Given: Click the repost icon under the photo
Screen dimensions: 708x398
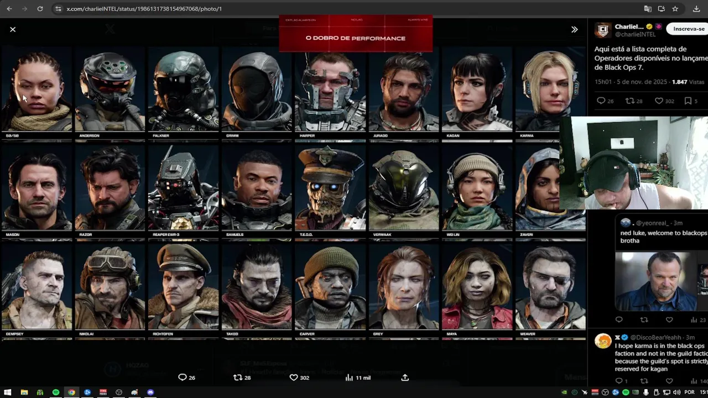Looking at the screenshot, I should [238, 378].
